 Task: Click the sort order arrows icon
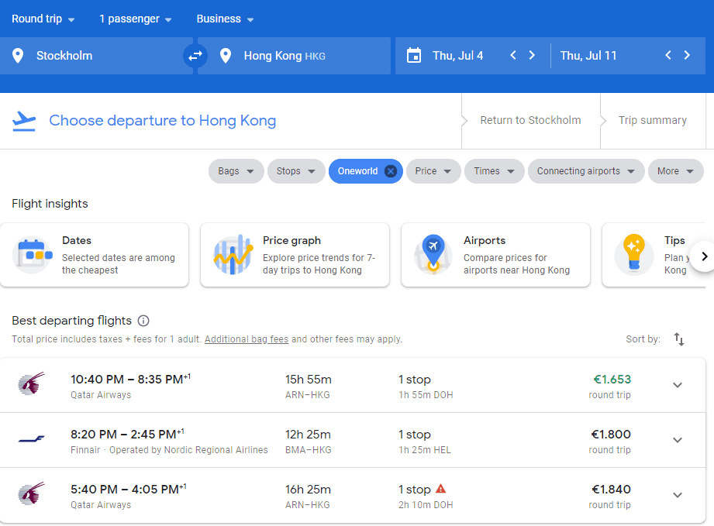coord(679,339)
